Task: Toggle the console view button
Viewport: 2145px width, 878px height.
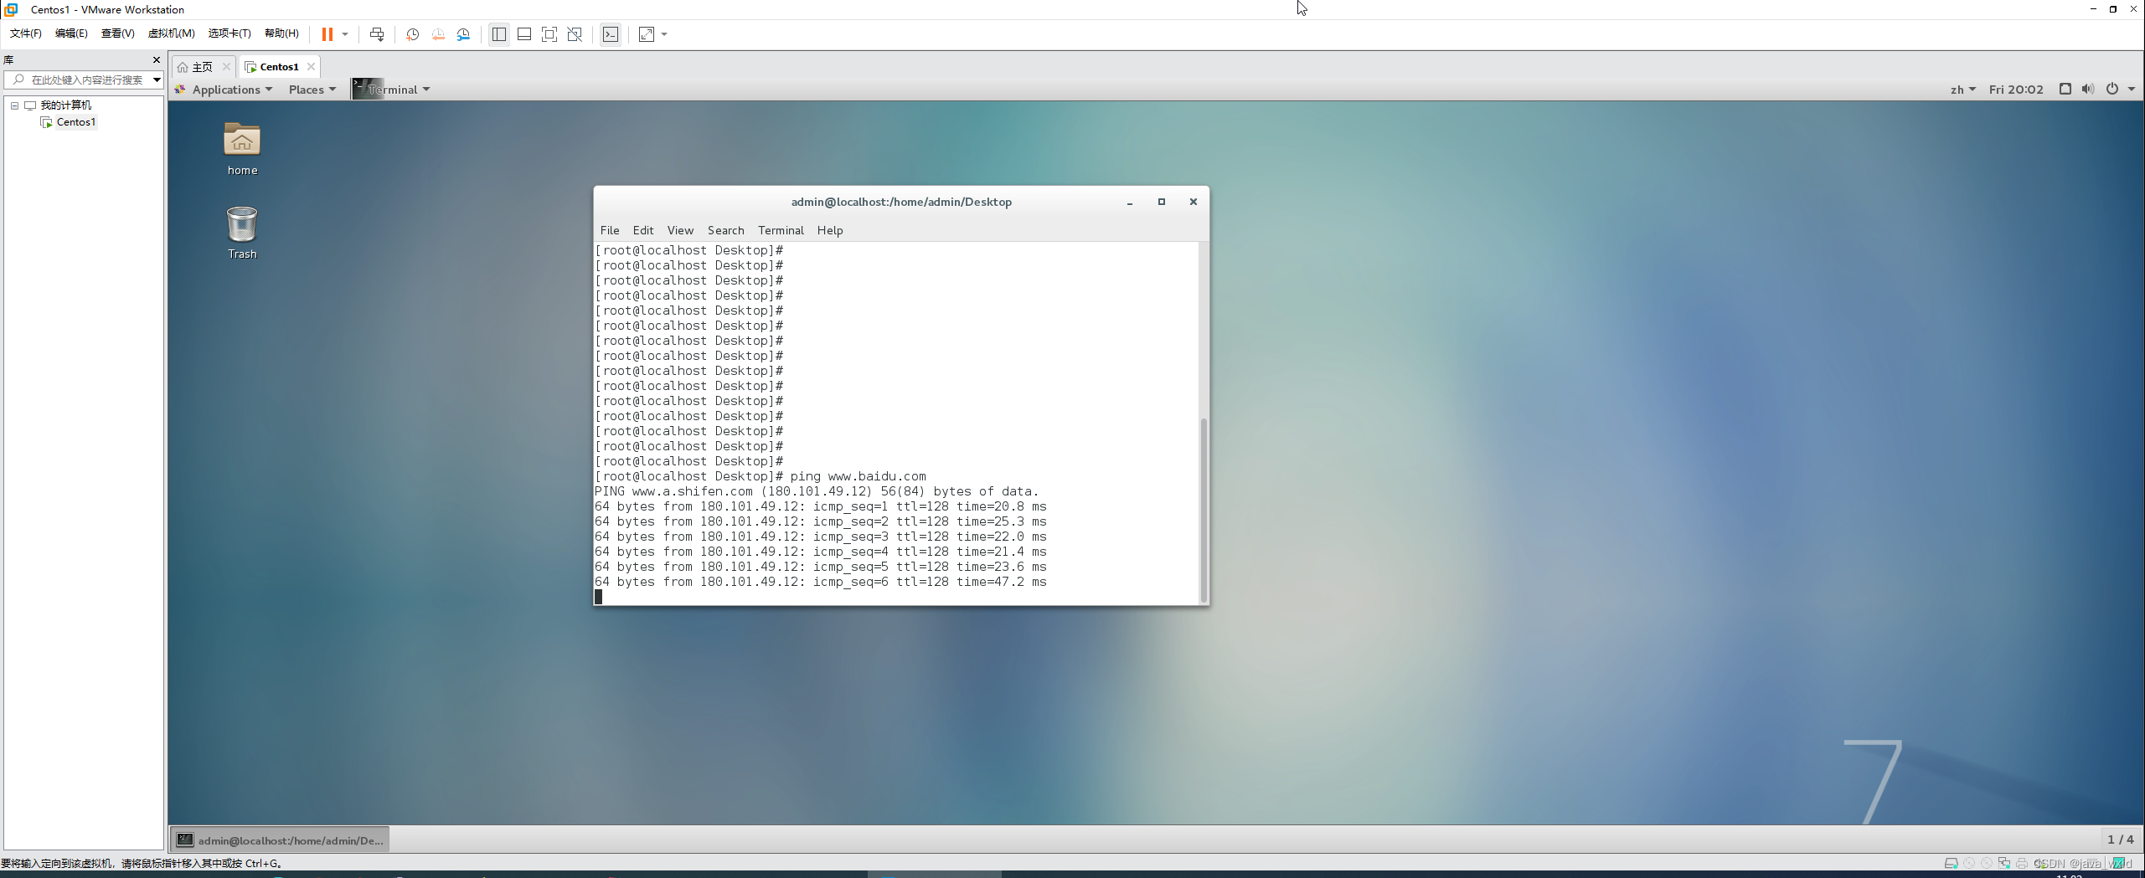Action: [x=611, y=34]
